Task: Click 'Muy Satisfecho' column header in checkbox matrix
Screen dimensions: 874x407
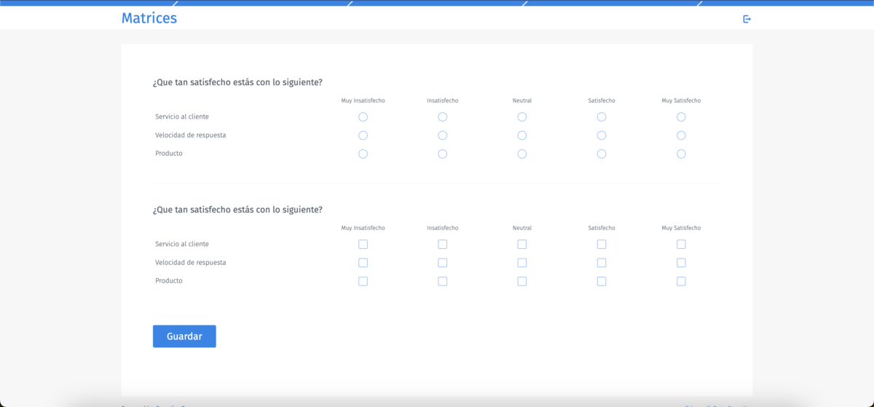Action: pos(681,228)
